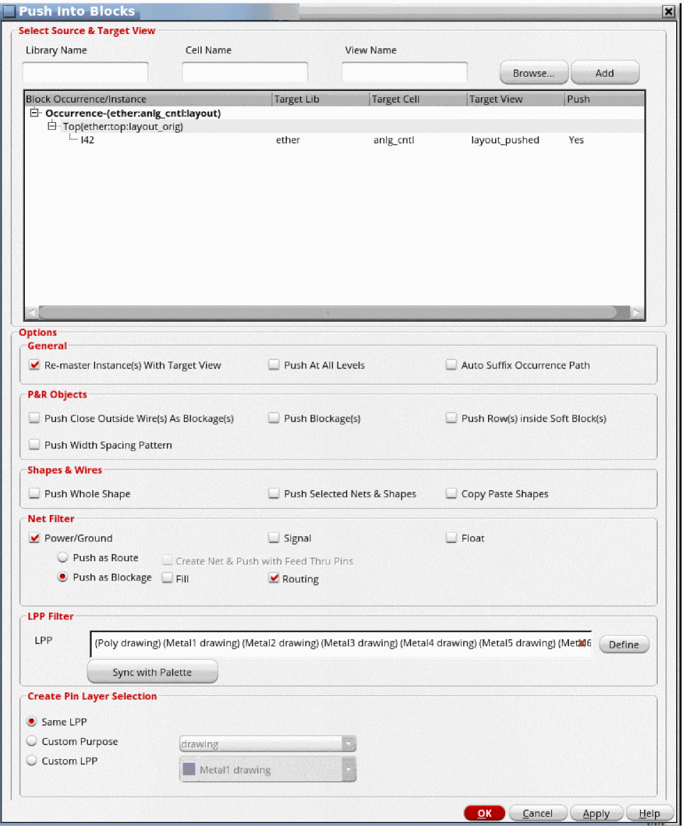Enable Push Width Spacing Pattern
Viewport: 684px width, 826px height.
tap(35, 444)
